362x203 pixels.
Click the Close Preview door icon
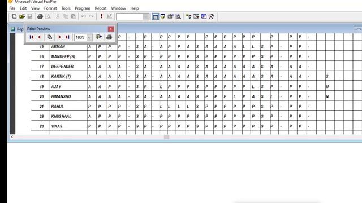point(99,37)
